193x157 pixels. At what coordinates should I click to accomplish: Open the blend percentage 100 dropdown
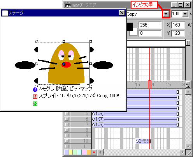click(x=185, y=14)
